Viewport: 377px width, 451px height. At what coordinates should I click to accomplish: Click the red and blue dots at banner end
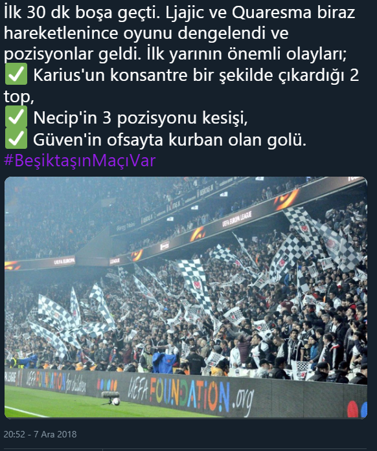357,408
